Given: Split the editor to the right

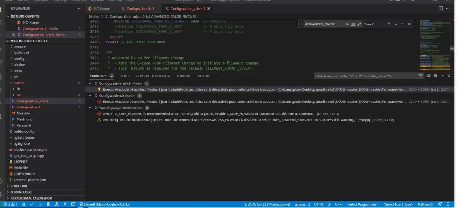Looking at the screenshot, I should click(440, 8).
